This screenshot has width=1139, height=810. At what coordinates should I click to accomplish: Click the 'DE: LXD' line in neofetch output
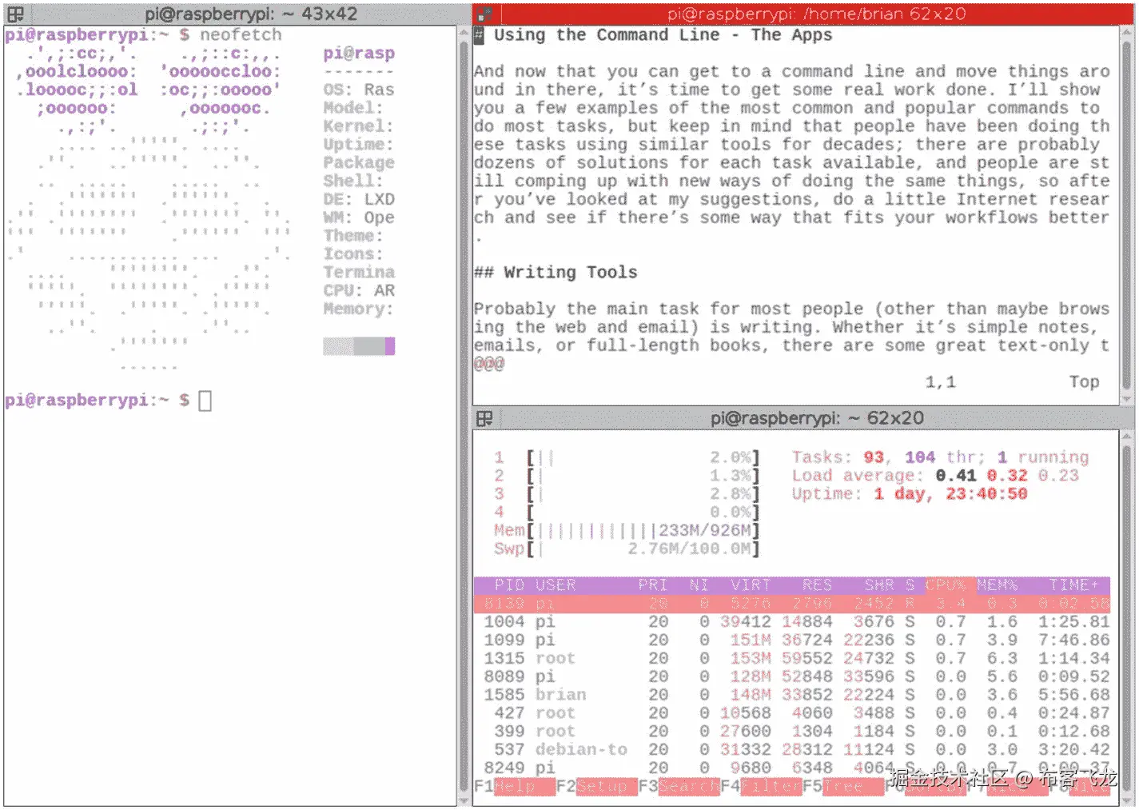click(x=359, y=199)
